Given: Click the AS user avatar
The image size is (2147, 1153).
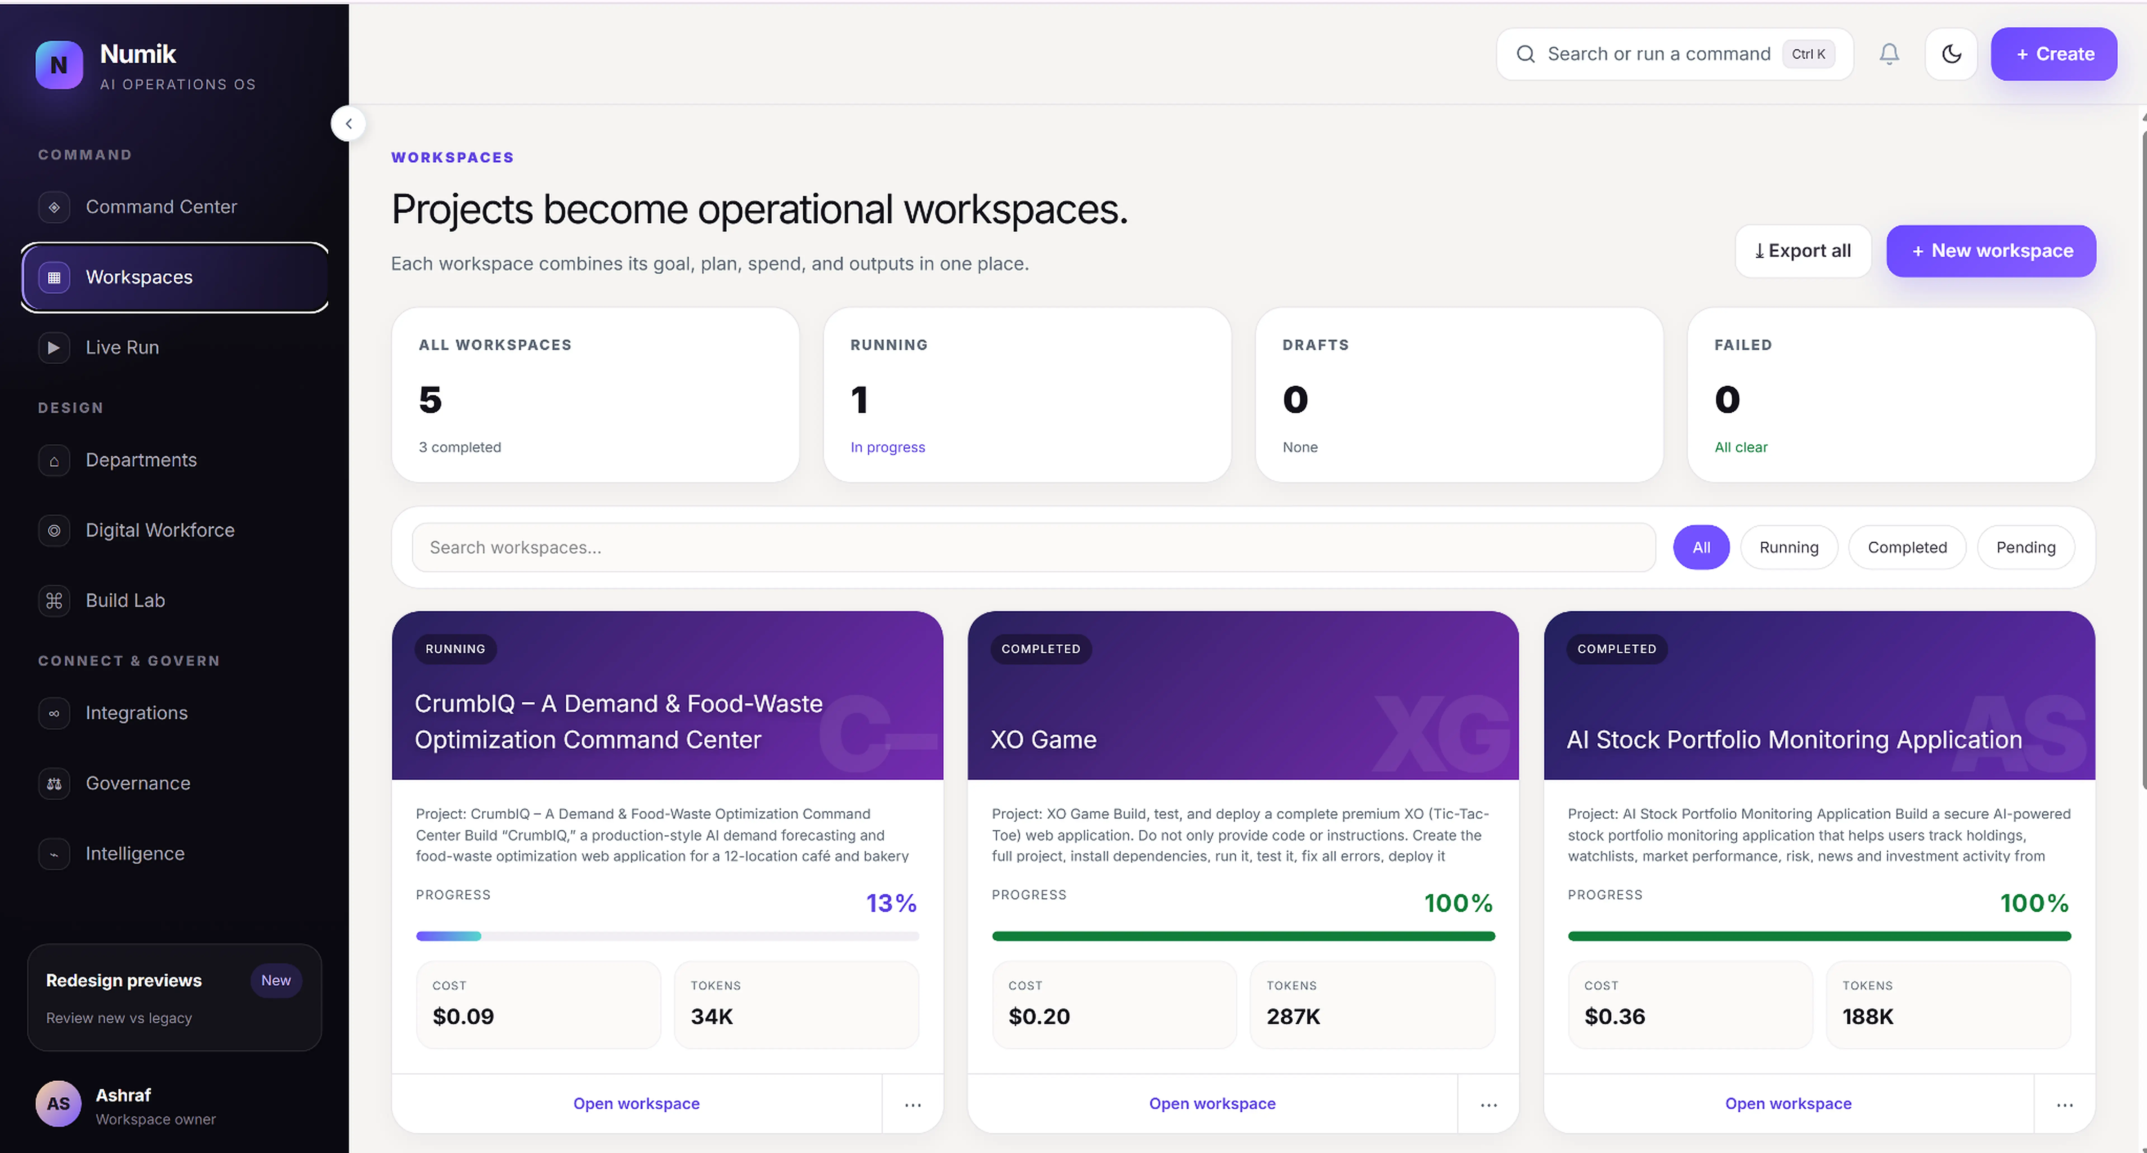Looking at the screenshot, I should coord(58,1104).
